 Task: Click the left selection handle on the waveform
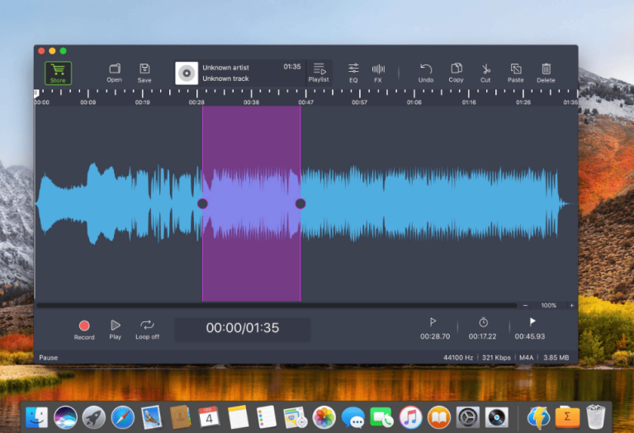[x=202, y=203]
